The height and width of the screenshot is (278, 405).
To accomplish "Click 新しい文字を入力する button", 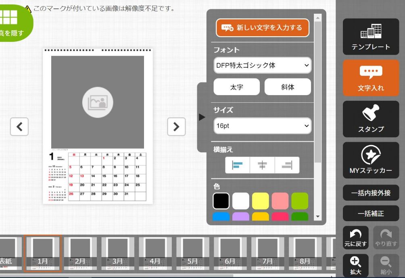I will 263,28.
